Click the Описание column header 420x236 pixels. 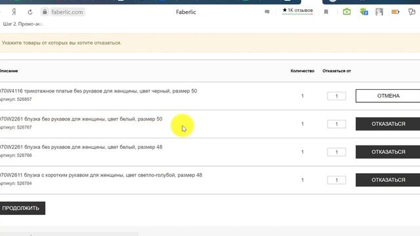9,71
